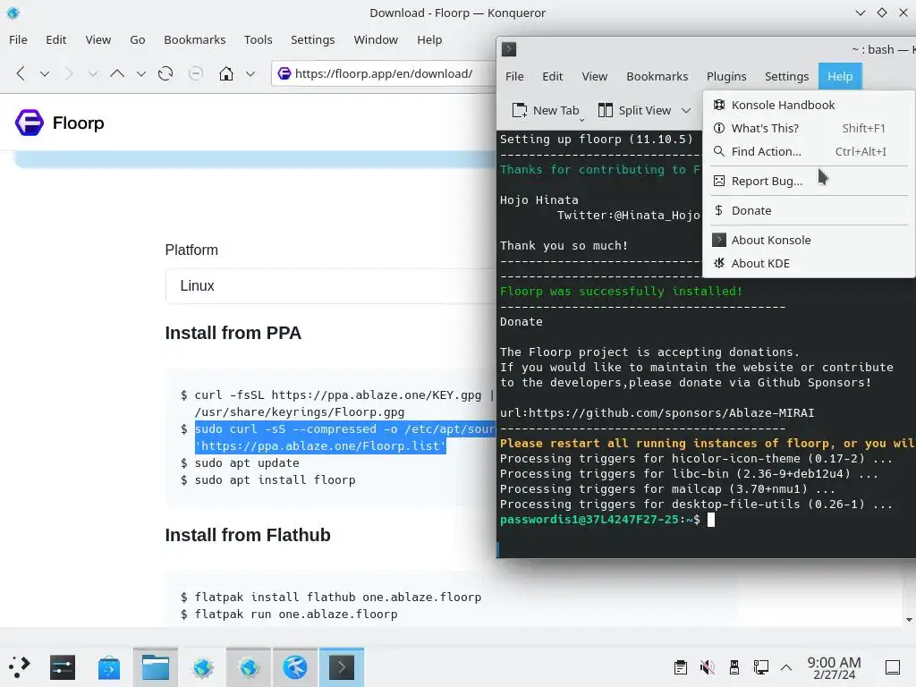
Task: Open Konqueror File menu
Action: [x=18, y=39]
